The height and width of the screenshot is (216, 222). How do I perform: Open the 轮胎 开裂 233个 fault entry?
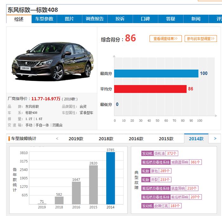pos(156,179)
